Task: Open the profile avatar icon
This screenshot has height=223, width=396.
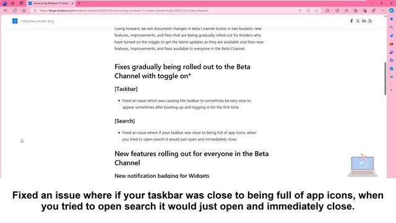Action: coord(4,3)
